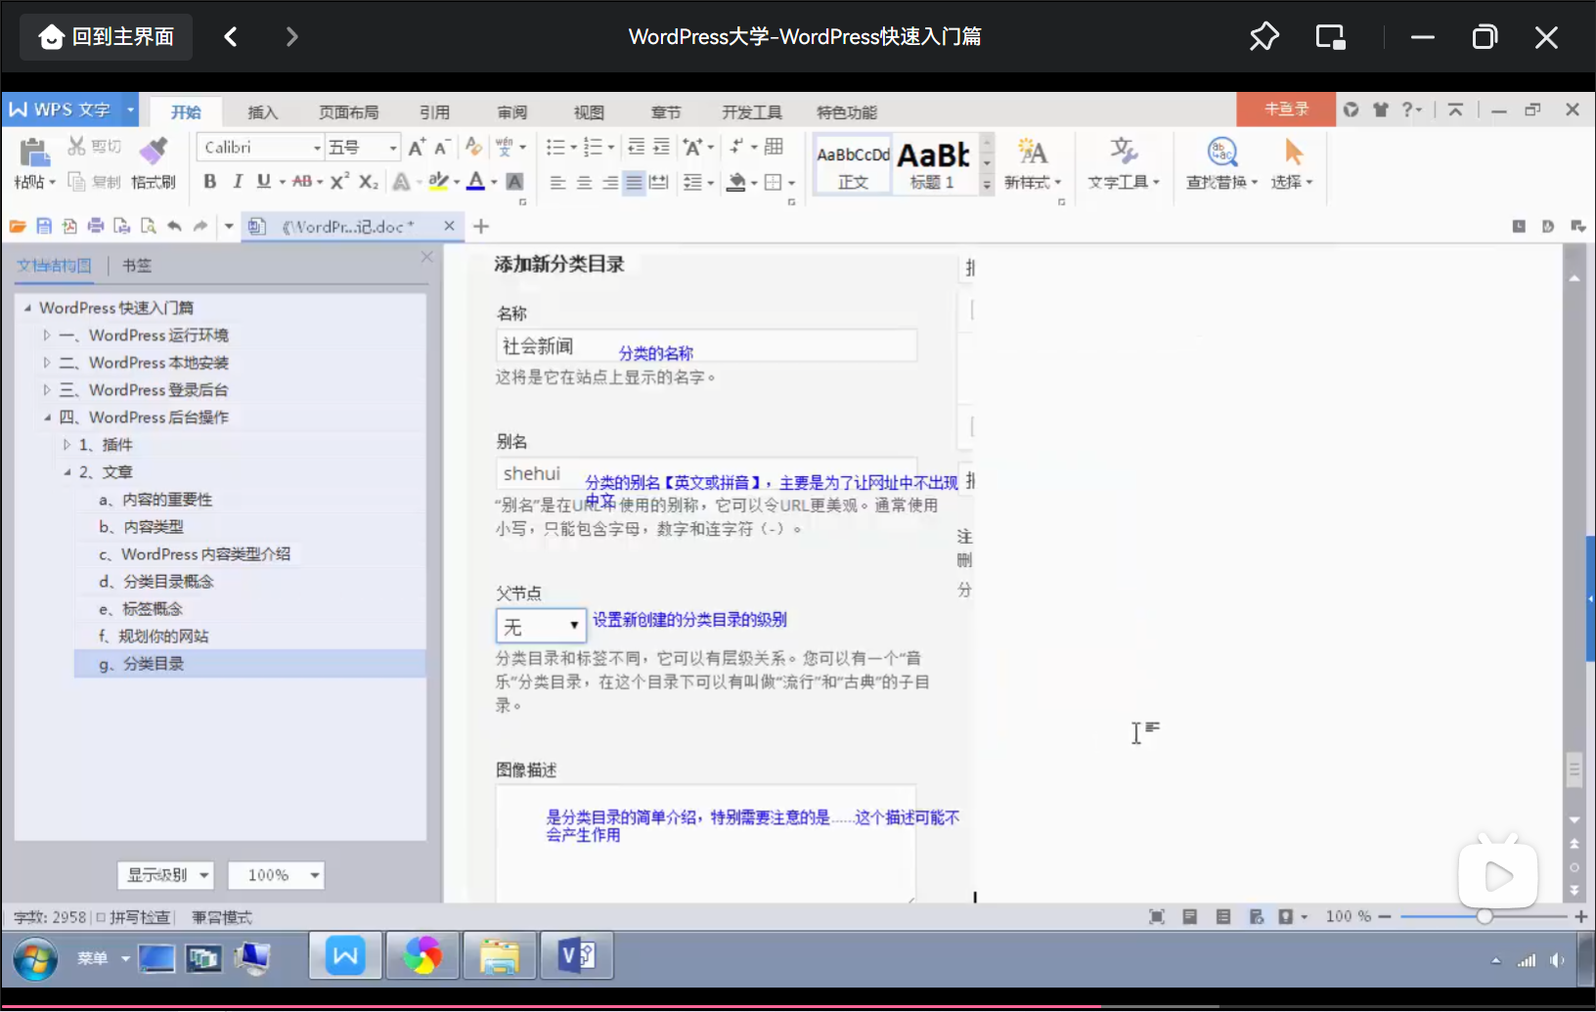Viewport: 1596px width, 1012px height.
Task: Expand the 一、WordPress 运行环境 node
Action: point(46,335)
